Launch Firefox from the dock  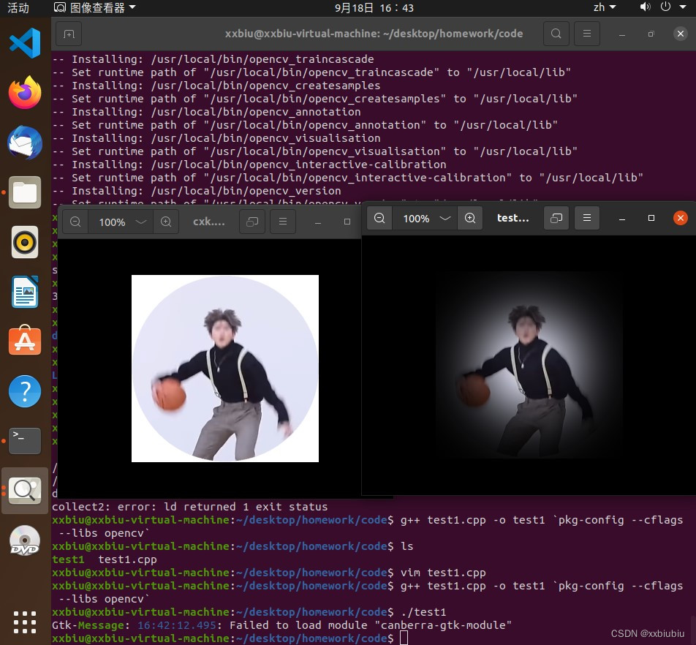pyautogui.click(x=25, y=92)
